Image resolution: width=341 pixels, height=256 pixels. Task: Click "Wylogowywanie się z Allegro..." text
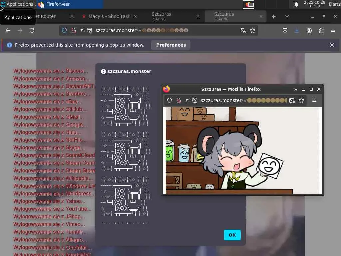coord(50,240)
